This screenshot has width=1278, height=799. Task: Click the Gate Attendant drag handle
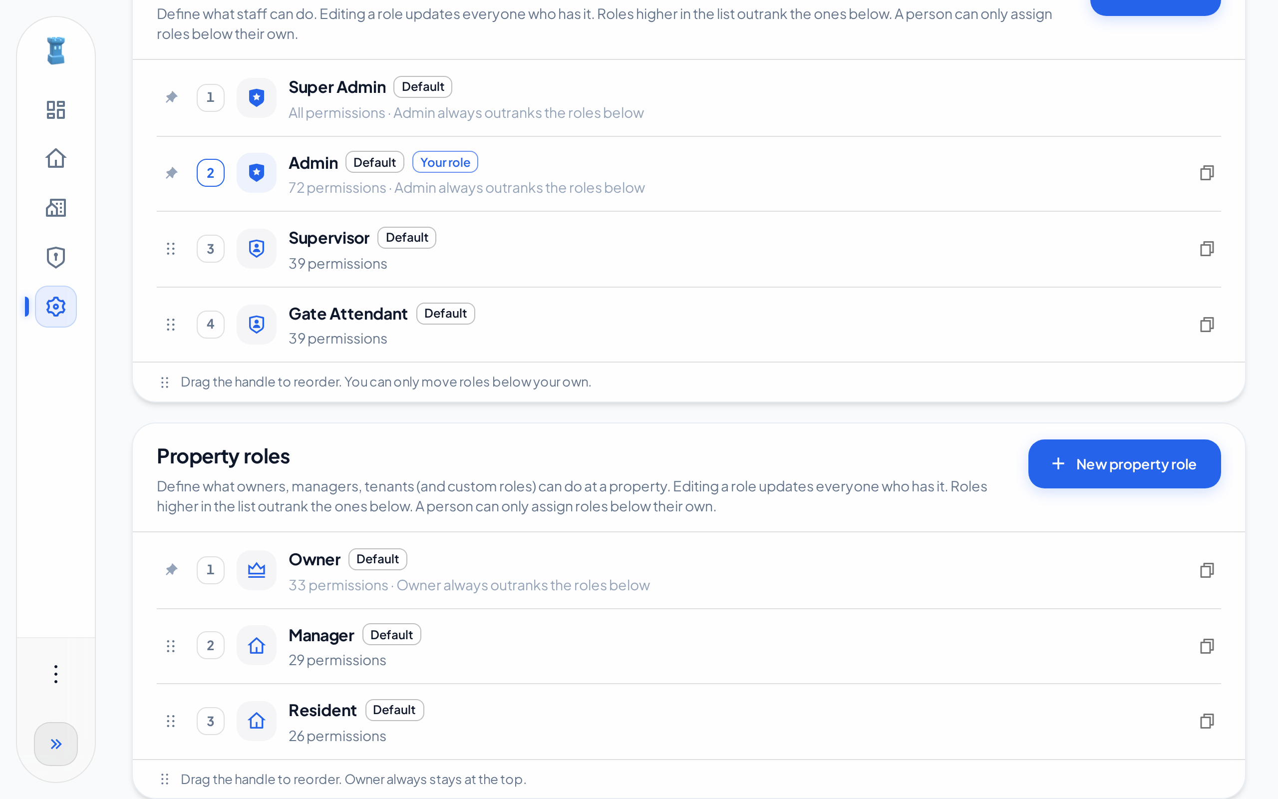pos(171,325)
